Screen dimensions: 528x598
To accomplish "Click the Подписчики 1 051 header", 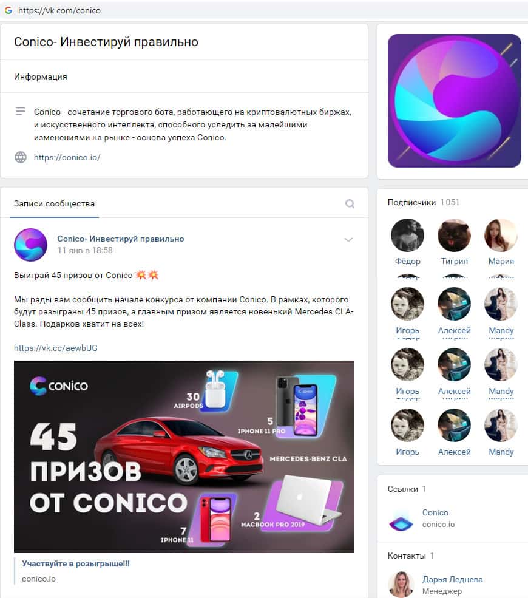I will [x=424, y=202].
